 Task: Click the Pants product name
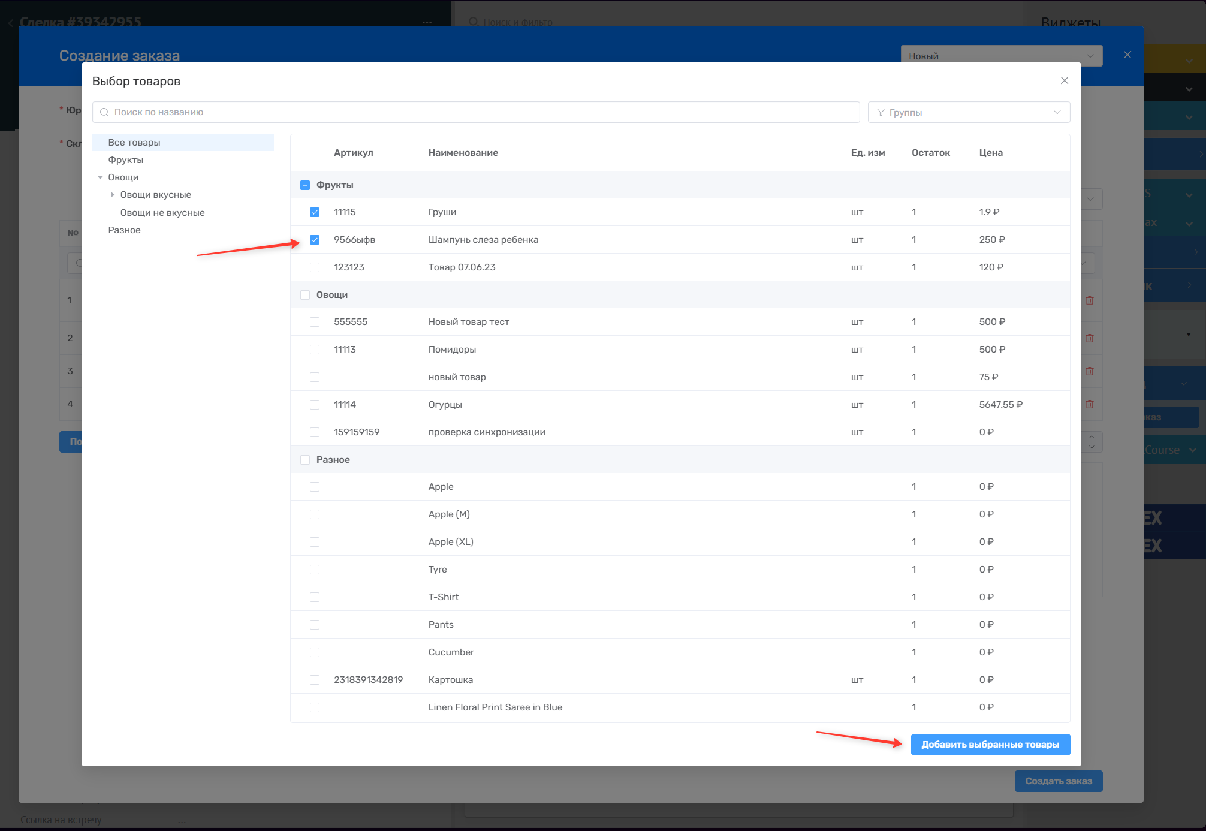point(441,625)
